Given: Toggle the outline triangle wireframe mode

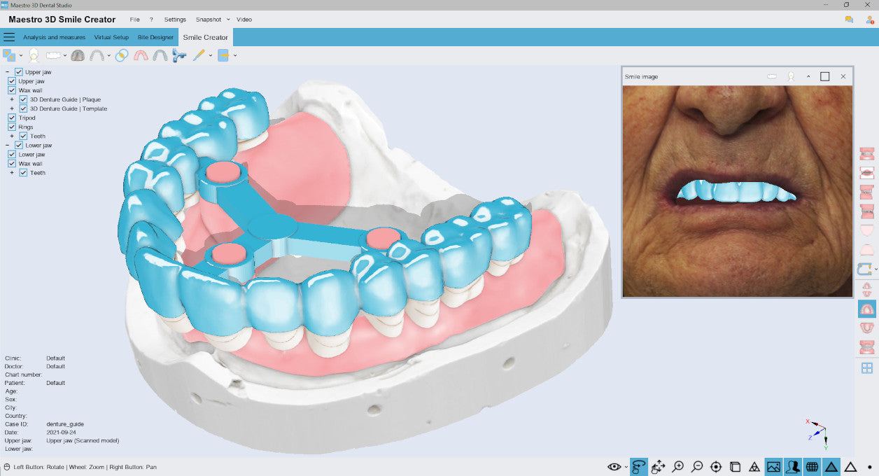Looking at the screenshot, I should pyautogui.click(x=850, y=467).
